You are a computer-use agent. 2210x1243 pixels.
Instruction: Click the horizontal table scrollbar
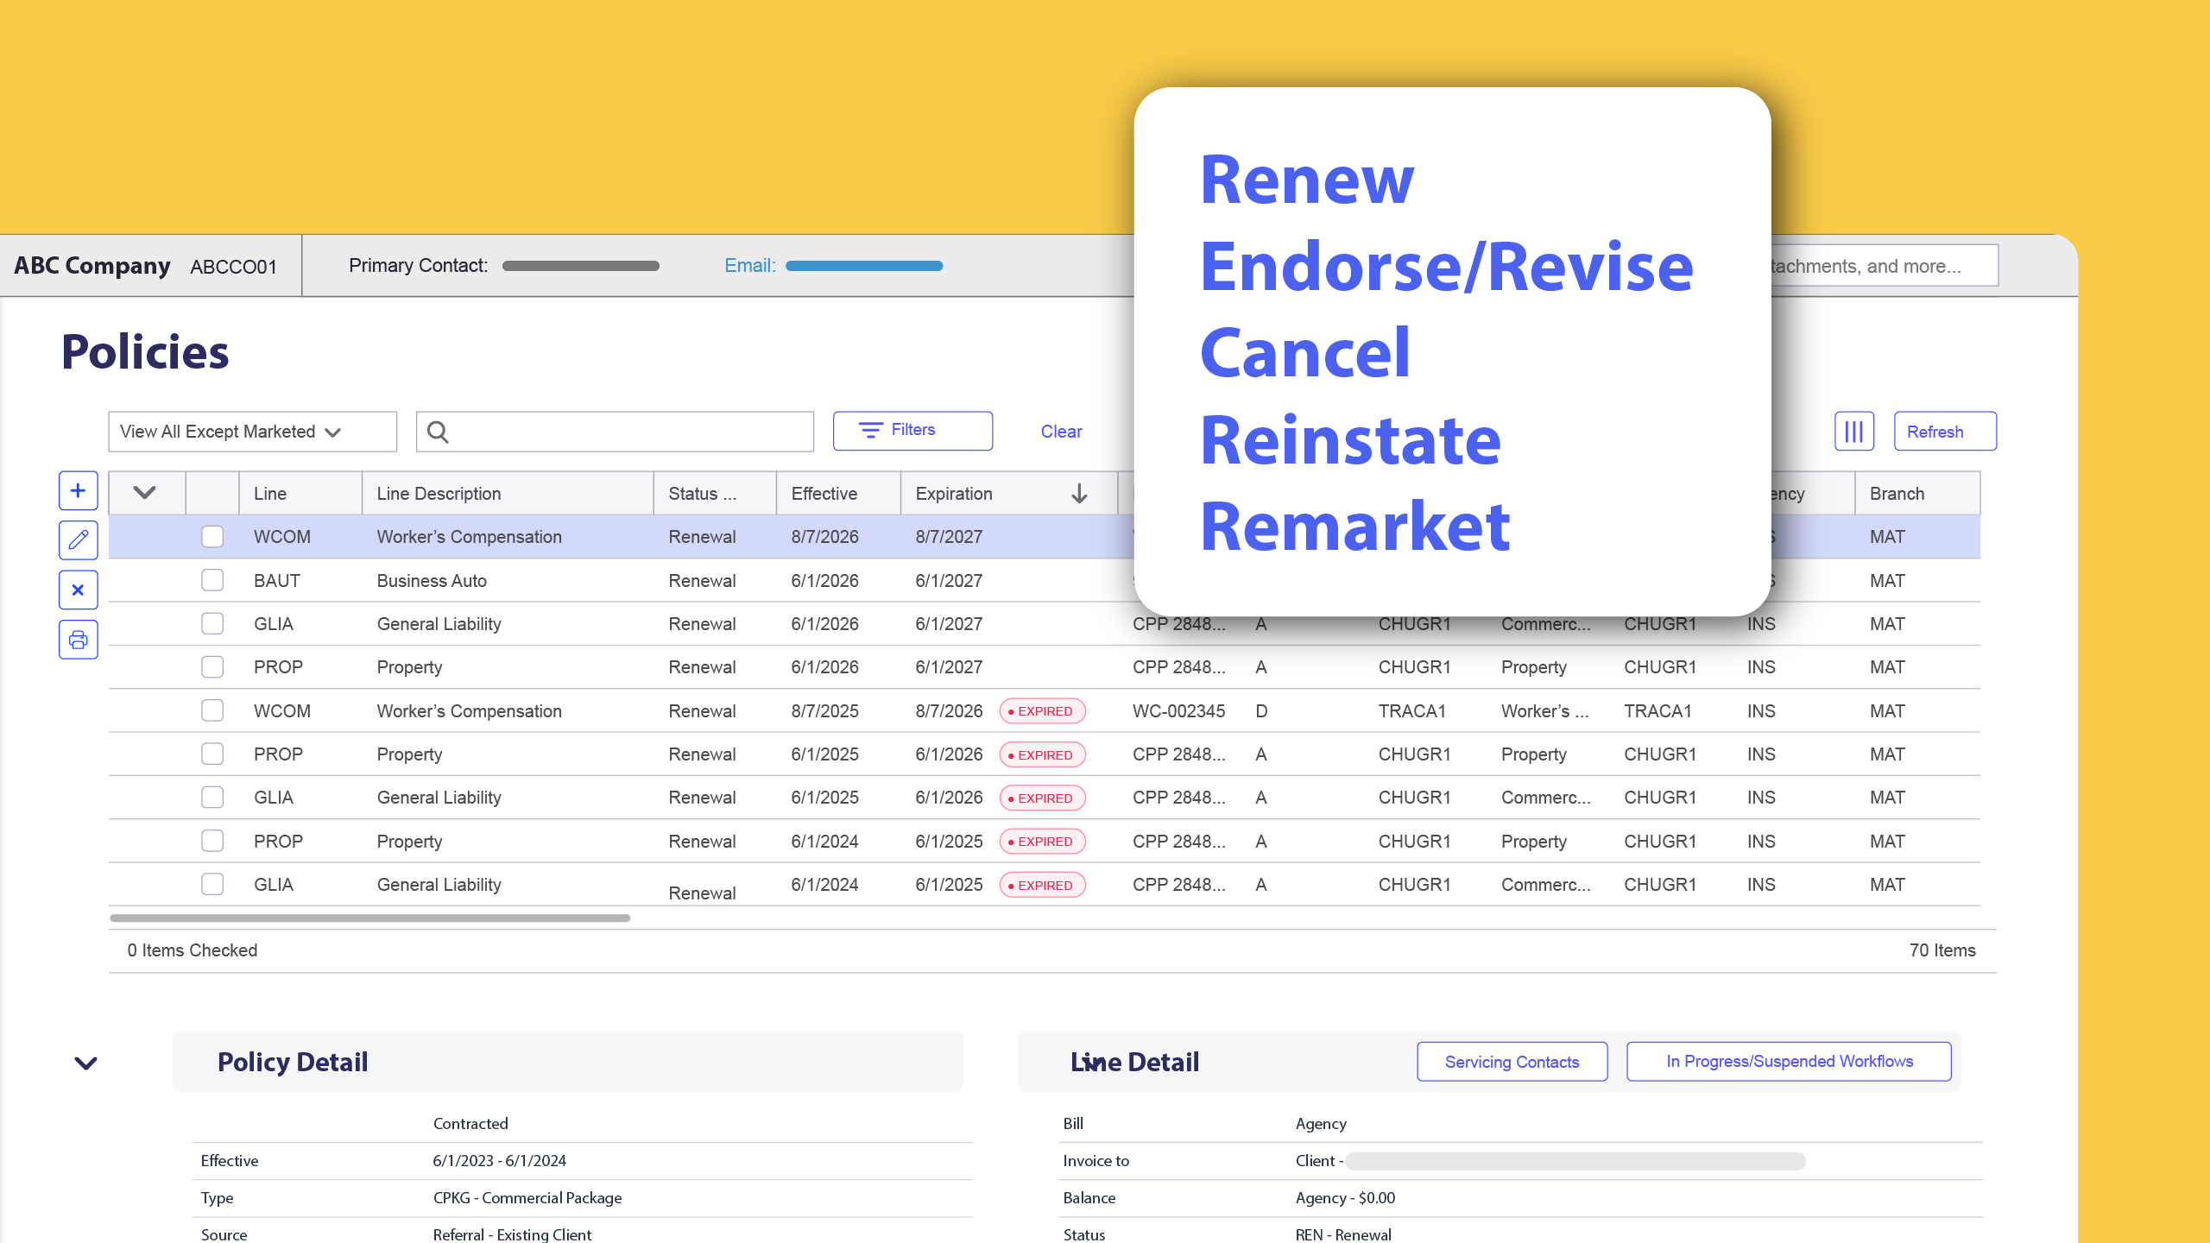369,918
